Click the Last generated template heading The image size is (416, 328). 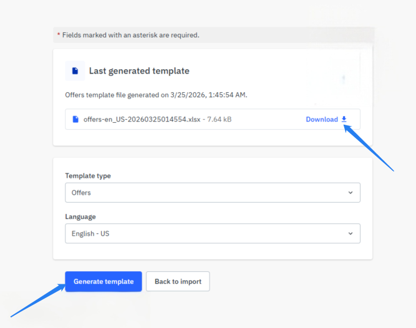(139, 71)
